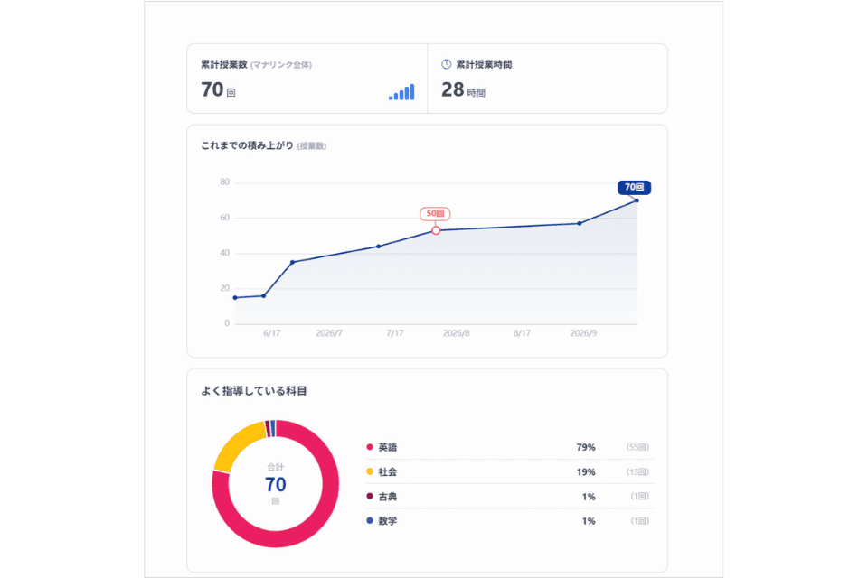The width and height of the screenshot is (868, 578).
Task: Click the 6/17 x-axis label
Action: [272, 333]
